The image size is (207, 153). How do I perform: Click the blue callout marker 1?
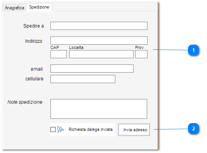tap(193, 50)
